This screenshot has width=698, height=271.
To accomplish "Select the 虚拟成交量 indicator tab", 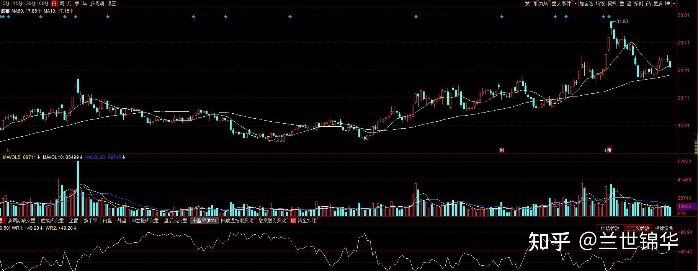I will 52,220.
